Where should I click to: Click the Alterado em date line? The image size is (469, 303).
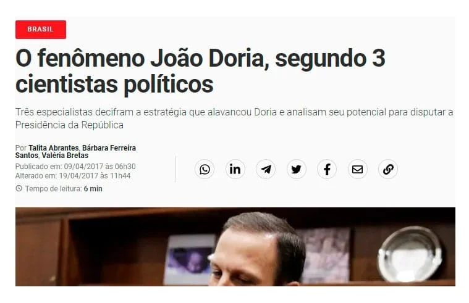tap(73, 176)
